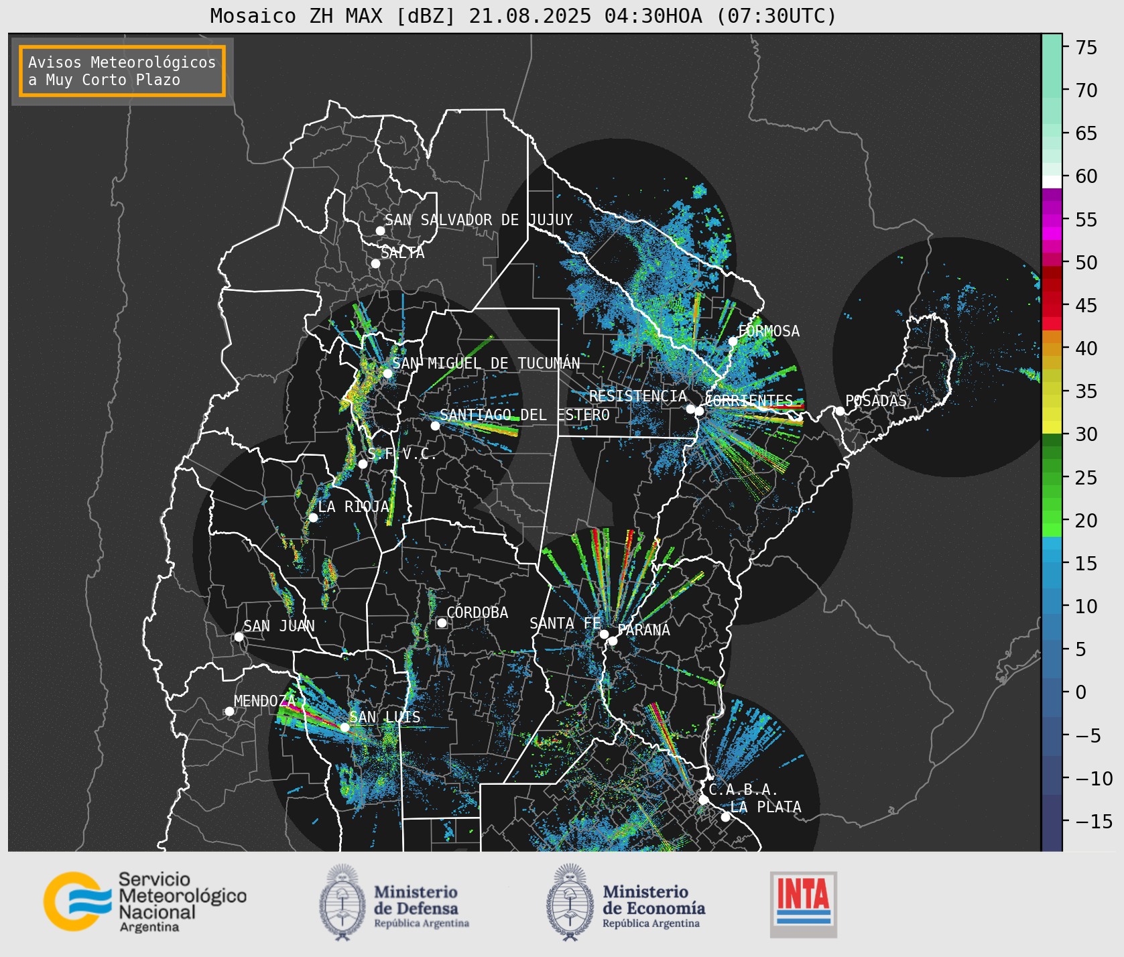1124x957 pixels.
Task: Click the San Salvador de Jujuy city marker
Action: coord(380,231)
